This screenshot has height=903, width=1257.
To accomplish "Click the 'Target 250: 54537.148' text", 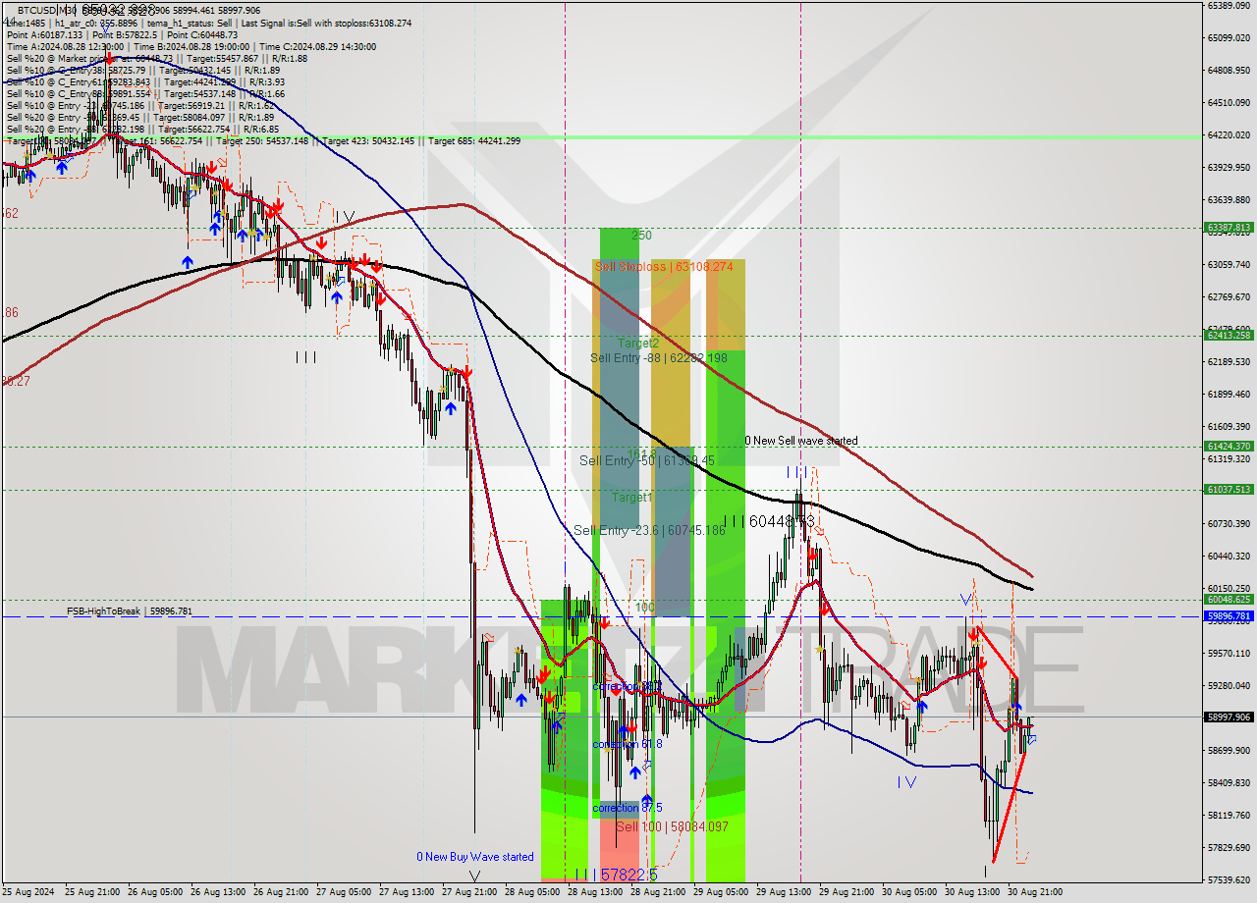I will pos(262,140).
